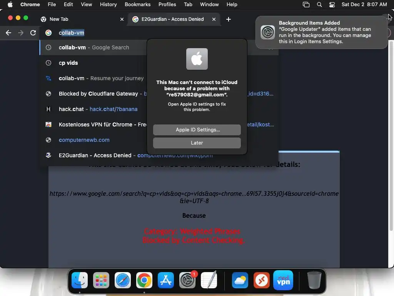Click the screen mirroring menu bar icon
394x296 pixels.
point(306,5)
